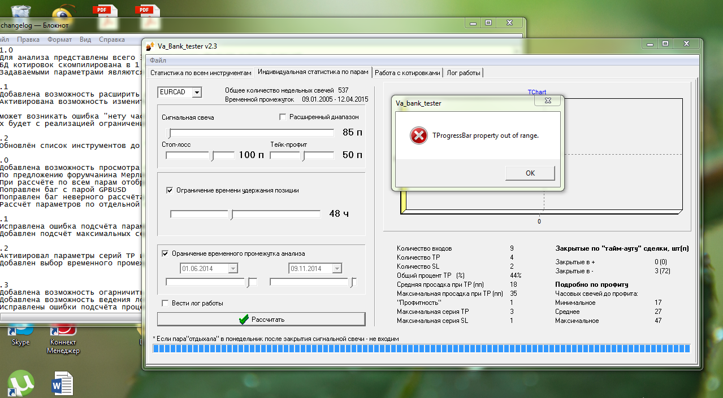Image resolution: width=723 pixels, height=398 pixels.
Task: Maximize the Va_Bank_tester window
Action: coord(665,43)
